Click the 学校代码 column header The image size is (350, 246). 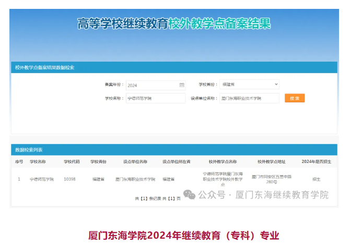click(72, 162)
